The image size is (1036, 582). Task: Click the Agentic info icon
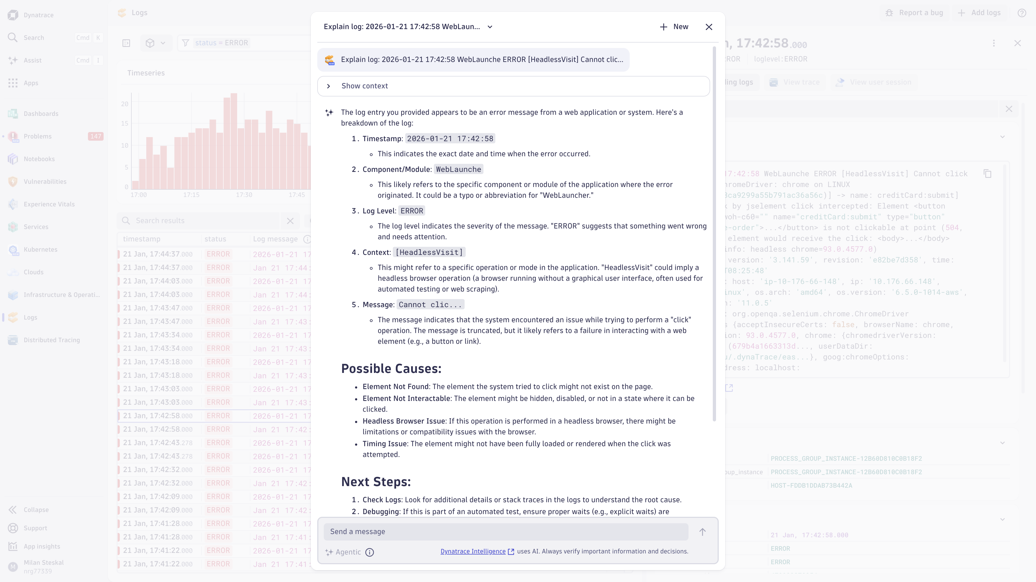[370, 552]
